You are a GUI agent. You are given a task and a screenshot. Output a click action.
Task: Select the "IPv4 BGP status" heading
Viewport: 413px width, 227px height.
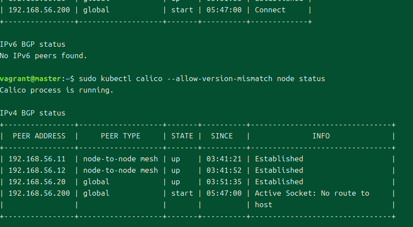(x=33, y=113)
